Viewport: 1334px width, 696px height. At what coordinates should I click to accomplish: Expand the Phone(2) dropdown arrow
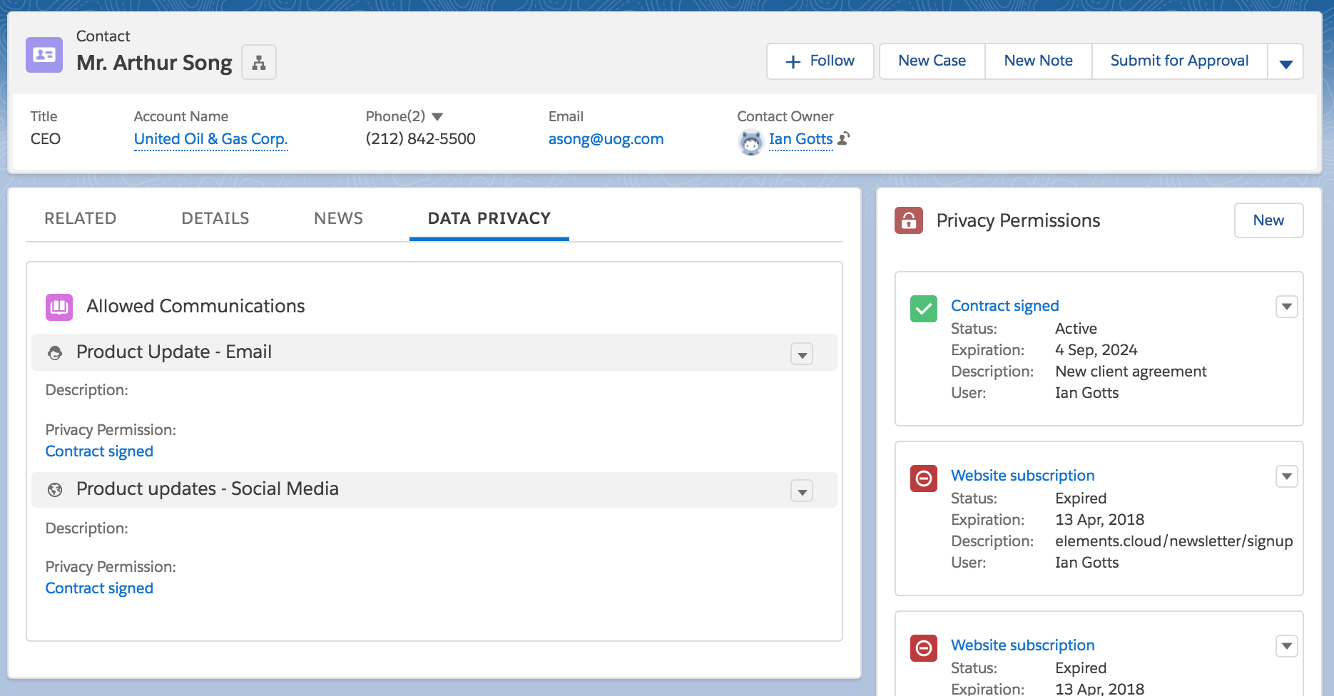coord(437,116)
